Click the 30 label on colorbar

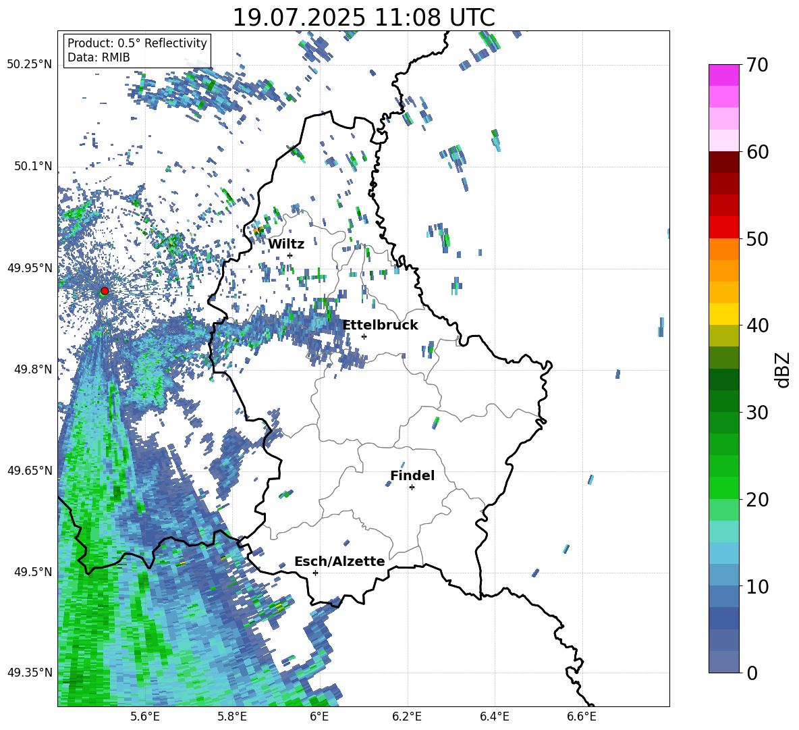point(758,413)
